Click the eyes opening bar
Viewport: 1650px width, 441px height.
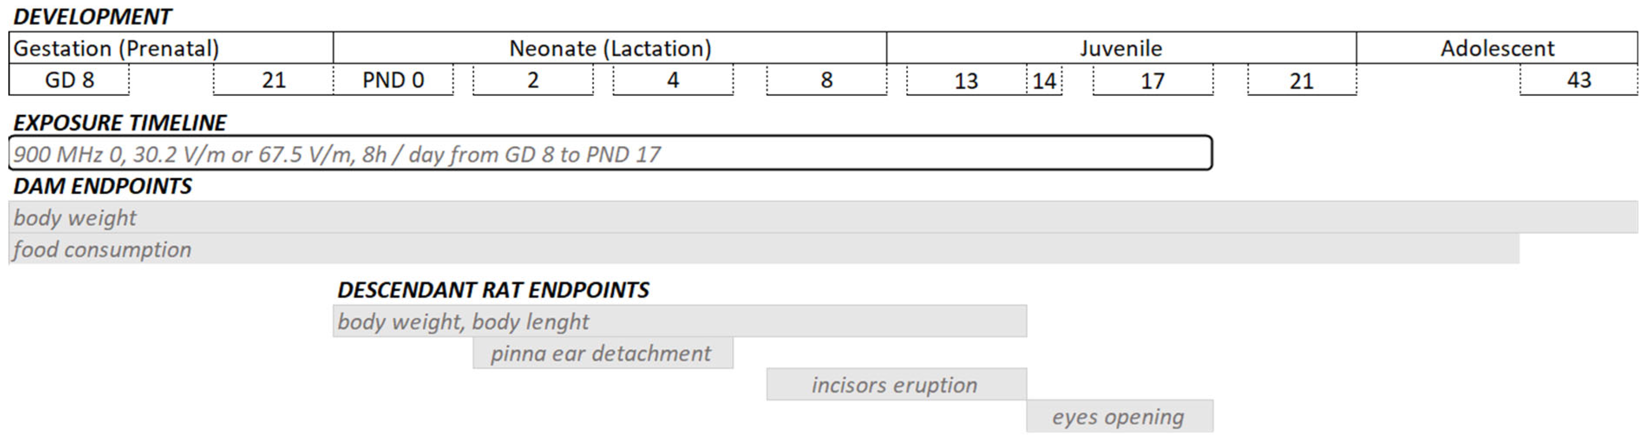point(1119,417)
